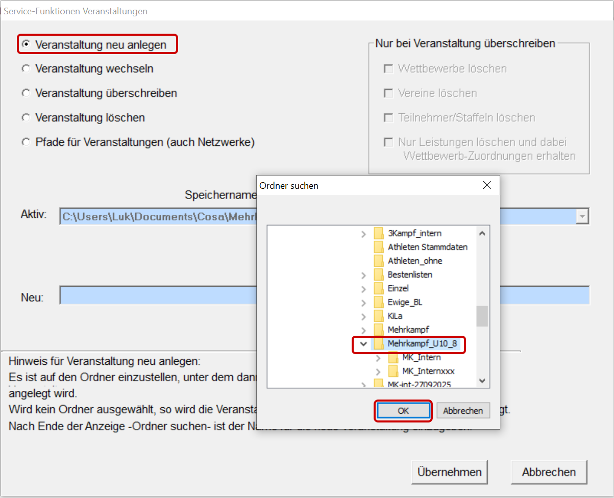Click the Einzel folder icon
This screenshot has width=614, height=498.
tap(379, 288)
